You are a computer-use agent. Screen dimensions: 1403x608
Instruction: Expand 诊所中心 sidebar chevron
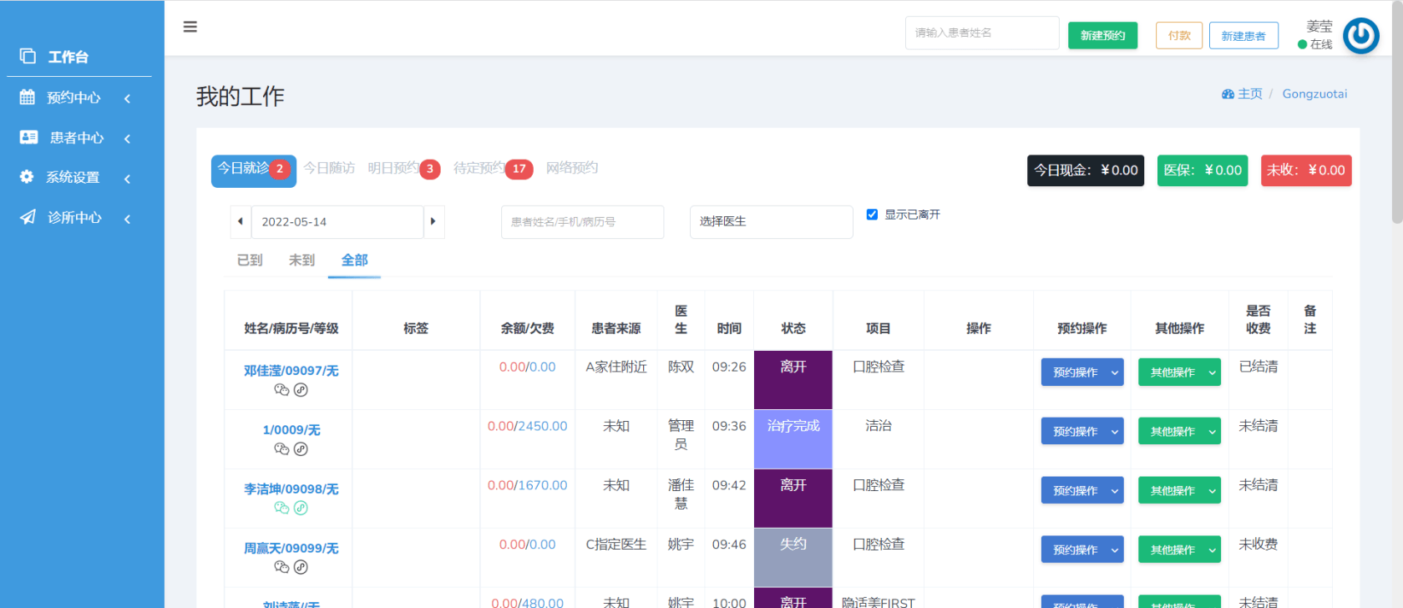tap(128, 219)
